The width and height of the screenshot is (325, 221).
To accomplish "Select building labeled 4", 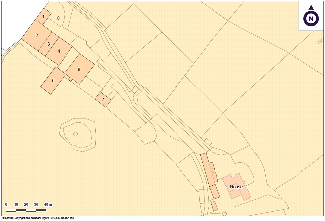I will coord(59,51).
